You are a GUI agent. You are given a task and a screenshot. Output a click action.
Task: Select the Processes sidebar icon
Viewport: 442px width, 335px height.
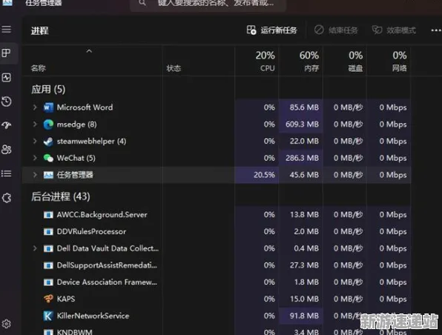6,53
